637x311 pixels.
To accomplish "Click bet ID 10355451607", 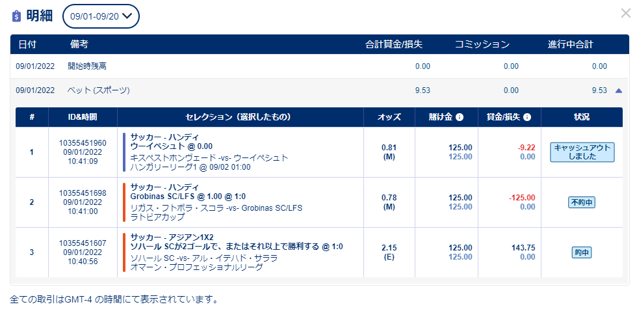I will tap(83, 243).
